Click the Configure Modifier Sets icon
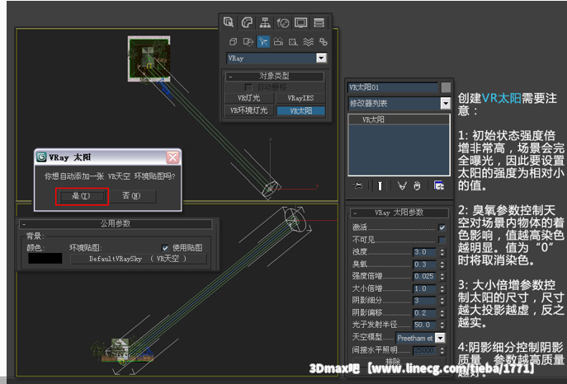This screenshot has height=384, width=567. pos(439,185)
